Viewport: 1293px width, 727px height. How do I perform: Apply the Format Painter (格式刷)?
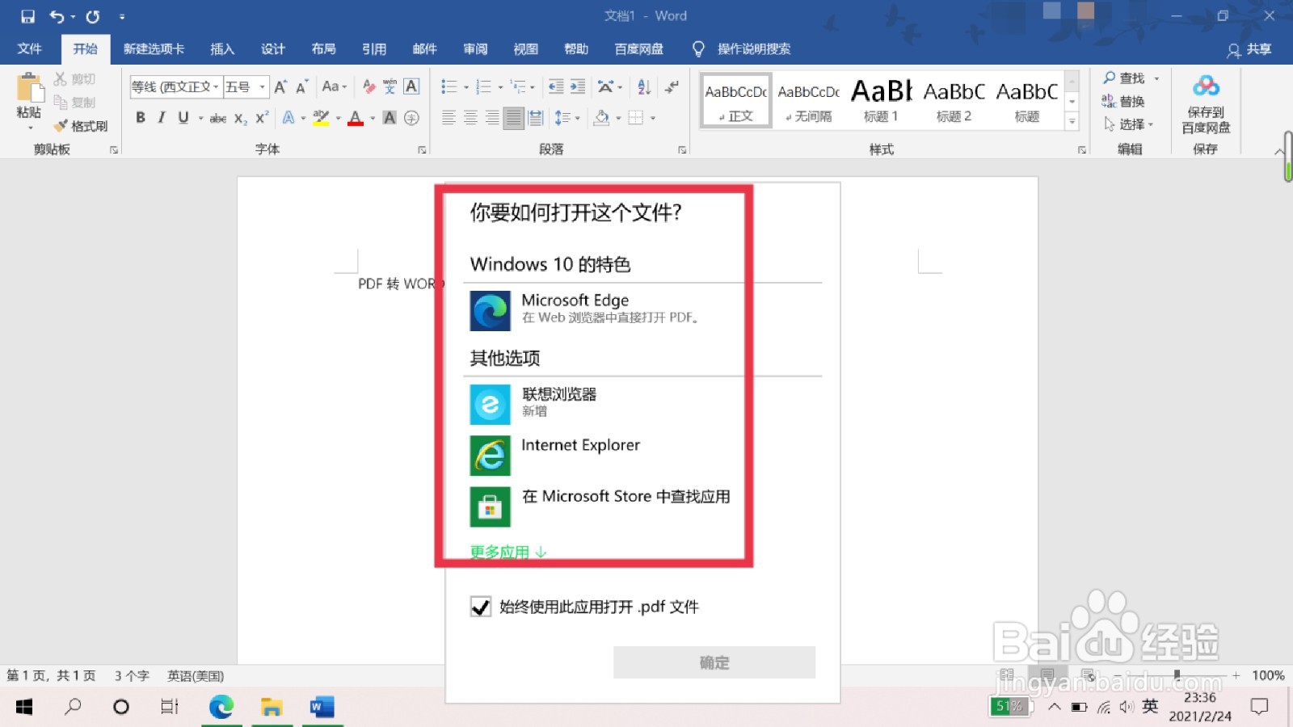[x=81, y=126]
